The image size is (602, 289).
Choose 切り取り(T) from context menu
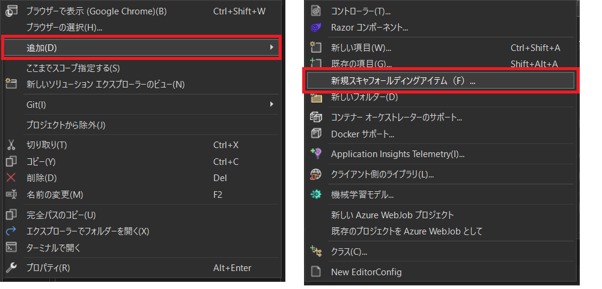click(46, 145)
